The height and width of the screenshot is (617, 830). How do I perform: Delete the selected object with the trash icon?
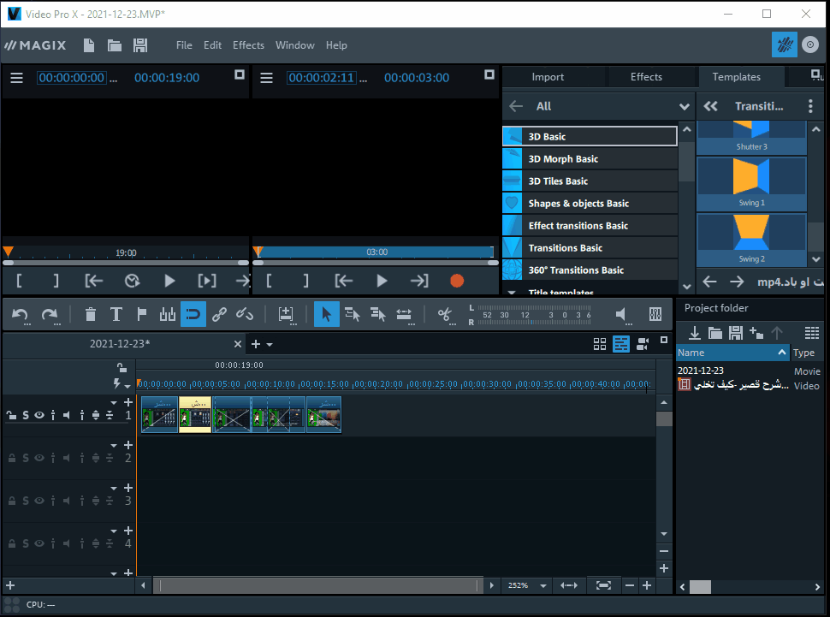[91, 315]
